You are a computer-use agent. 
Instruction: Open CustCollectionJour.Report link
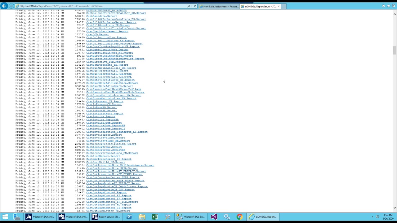106,37
